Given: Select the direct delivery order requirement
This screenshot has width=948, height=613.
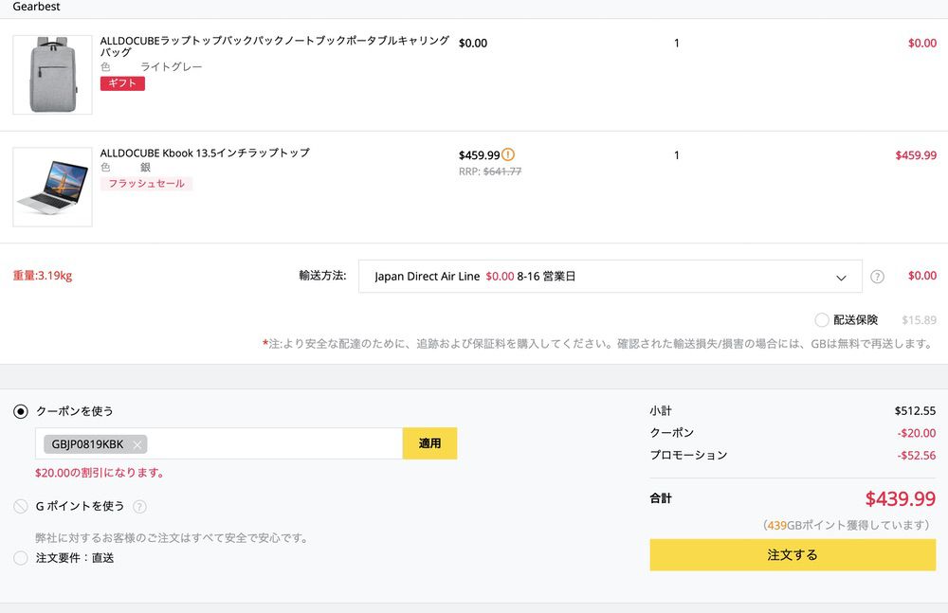Looking at the screenshot, I should click(21, 558).
